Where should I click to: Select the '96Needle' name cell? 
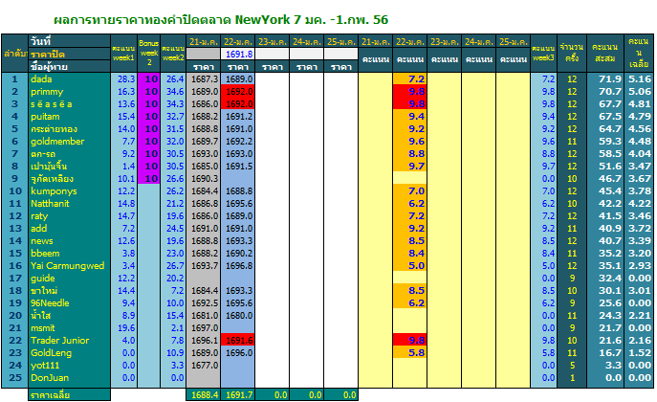pyautogui.click(x=69, y=303)
